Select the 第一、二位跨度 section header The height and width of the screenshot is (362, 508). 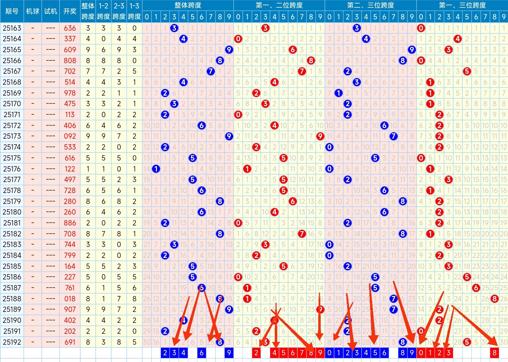click(x=279, y=5)
